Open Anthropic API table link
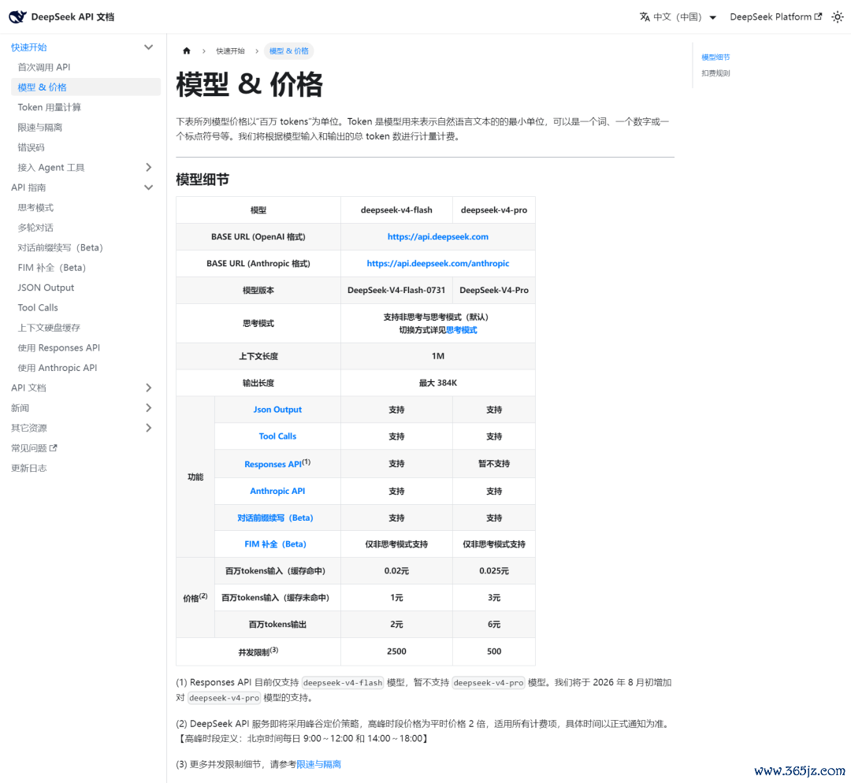The height and width of the screenshot is (783, 851). click(x=277, y=491)
